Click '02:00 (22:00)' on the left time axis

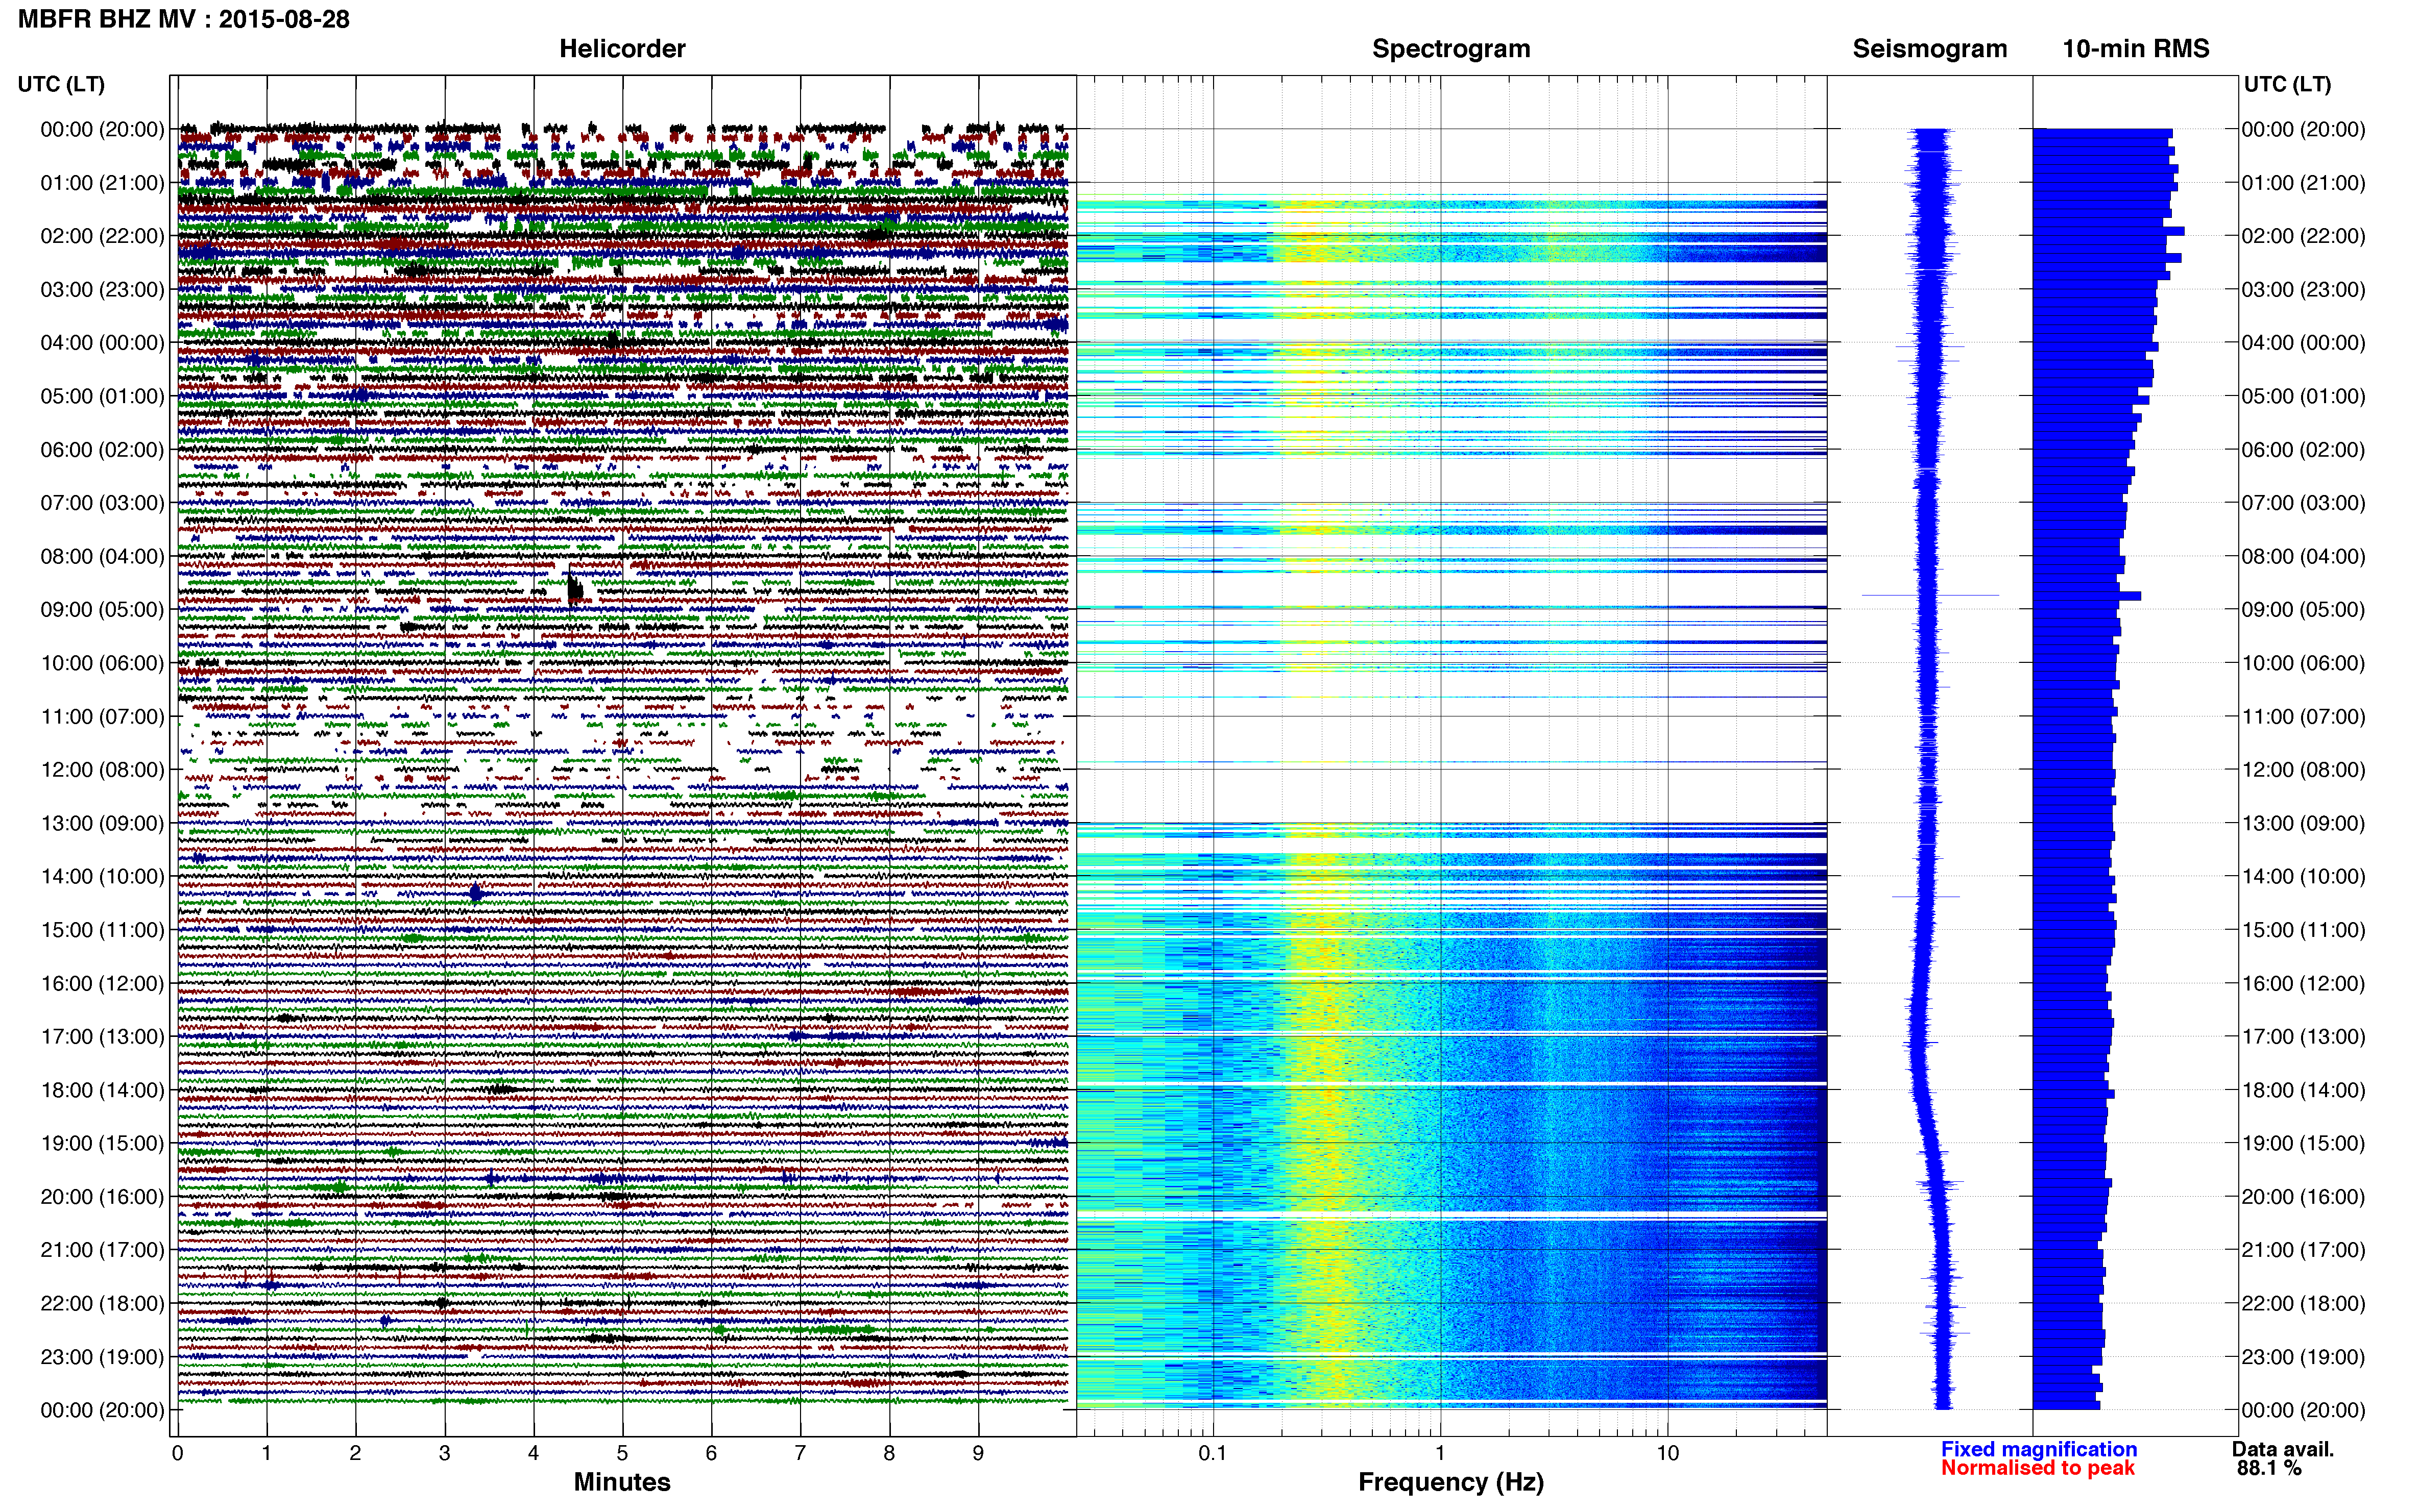[x=102, y=236]
